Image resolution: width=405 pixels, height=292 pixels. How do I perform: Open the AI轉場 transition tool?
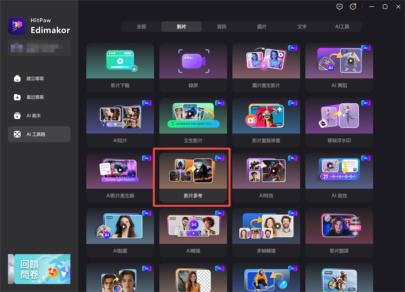193,233
